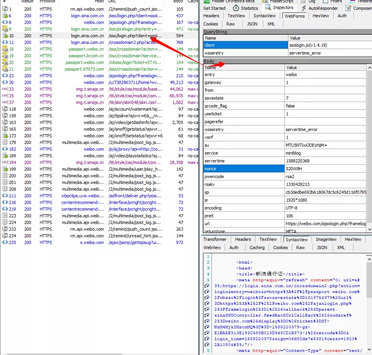The image size is (372, 355).
Task: Click the POST icon of session 173
Action: point(5,136)
